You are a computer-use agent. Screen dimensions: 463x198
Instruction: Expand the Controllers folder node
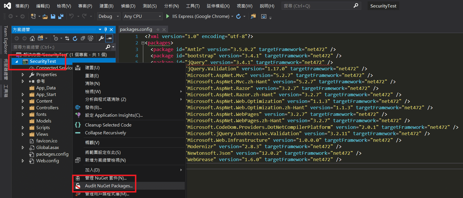coord(23,108)
